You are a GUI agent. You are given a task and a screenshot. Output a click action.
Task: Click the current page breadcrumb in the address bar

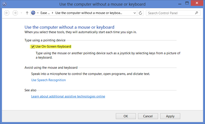click(x=88, y=13)
